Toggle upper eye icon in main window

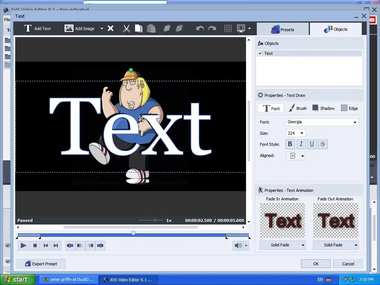[x=8, y=246]
